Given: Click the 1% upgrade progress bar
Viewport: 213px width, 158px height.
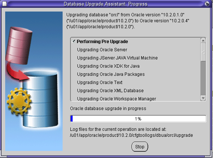Looking at the screenshot, I should (x=138, y=119).
